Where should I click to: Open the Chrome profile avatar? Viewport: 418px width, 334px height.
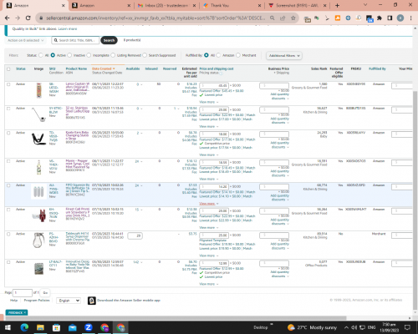pos(400,18)
